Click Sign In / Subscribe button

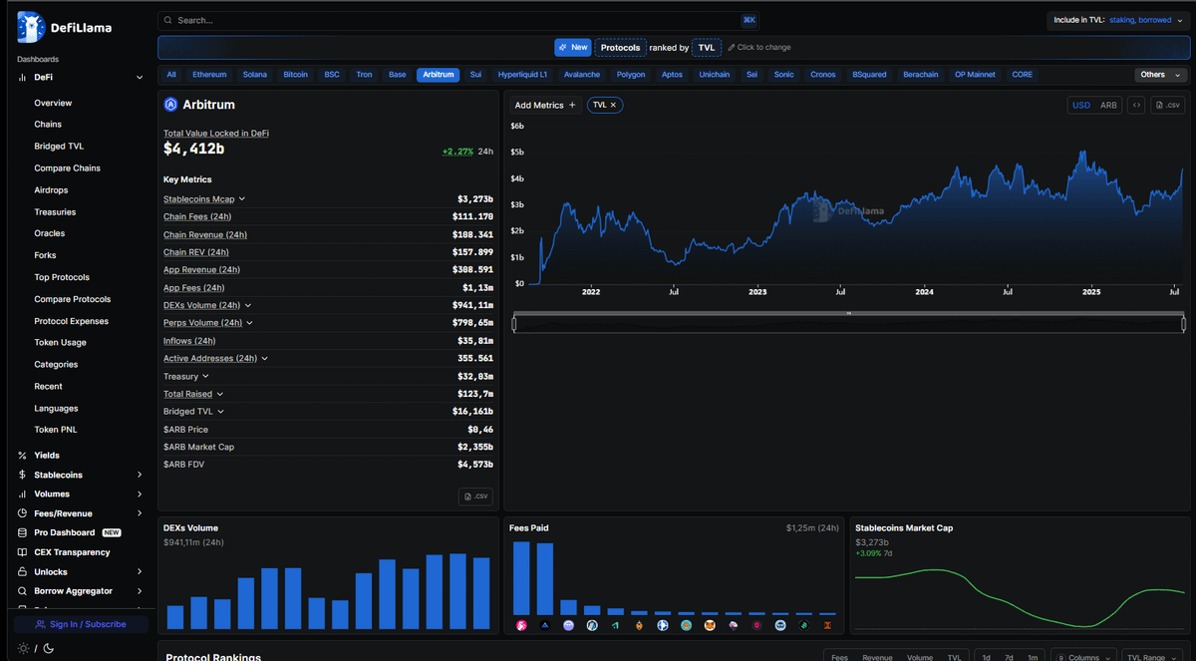[x=81, y=624]
